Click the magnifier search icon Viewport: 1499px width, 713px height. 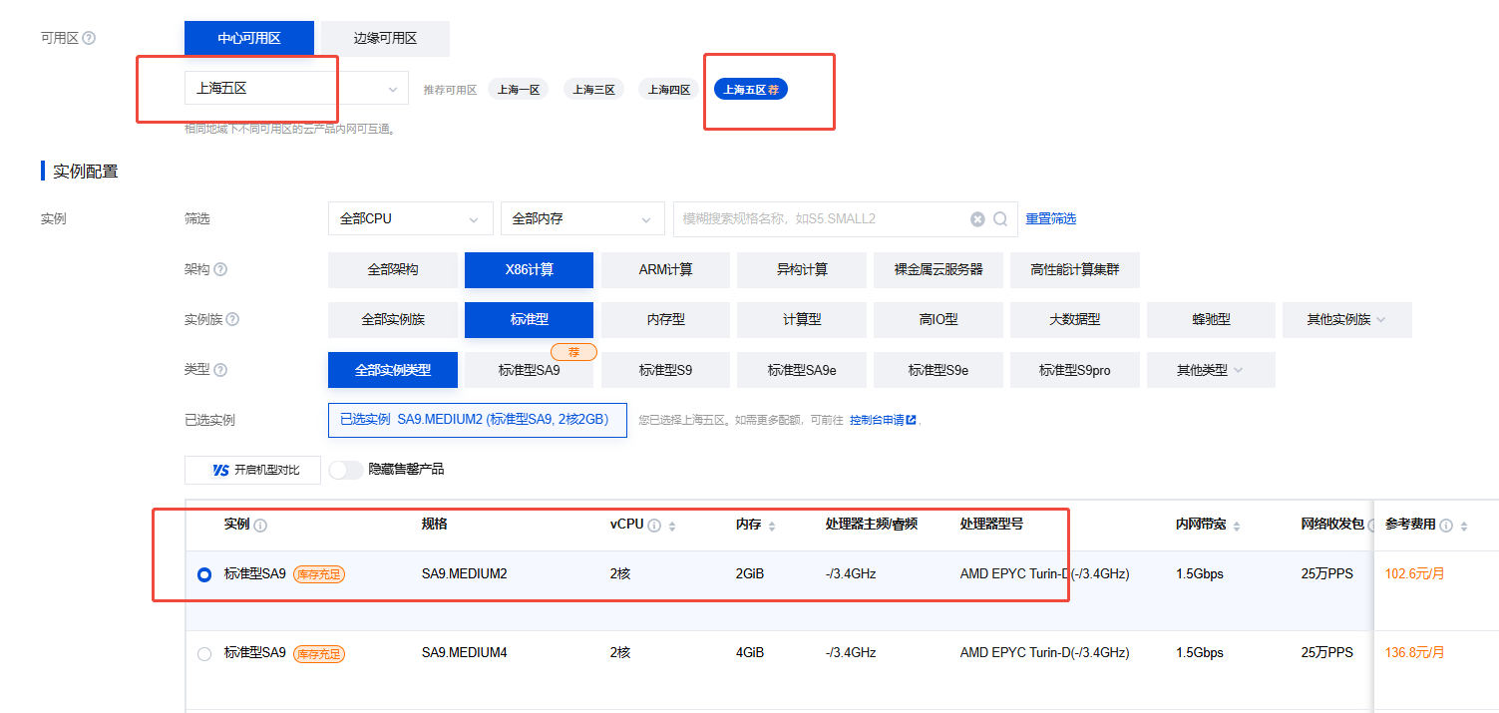(x=1000, y=219)
